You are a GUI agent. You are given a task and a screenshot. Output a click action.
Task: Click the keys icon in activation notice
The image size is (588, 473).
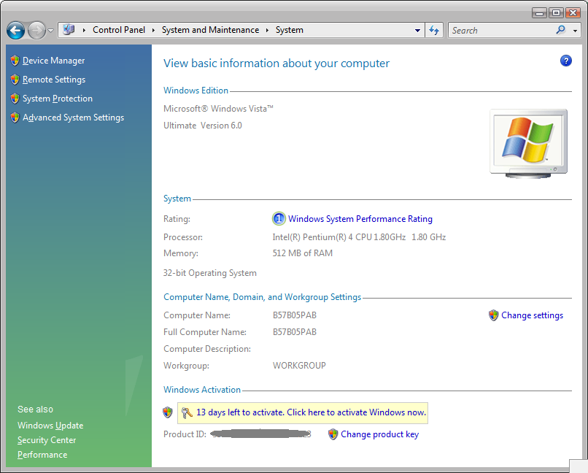(x=187, y=412)
